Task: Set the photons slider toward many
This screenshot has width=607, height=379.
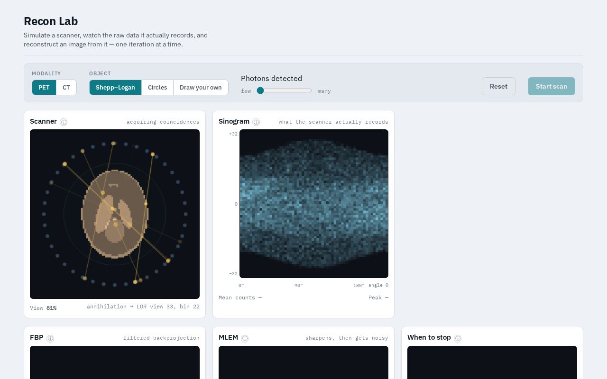Action: [x=308, y=90]
